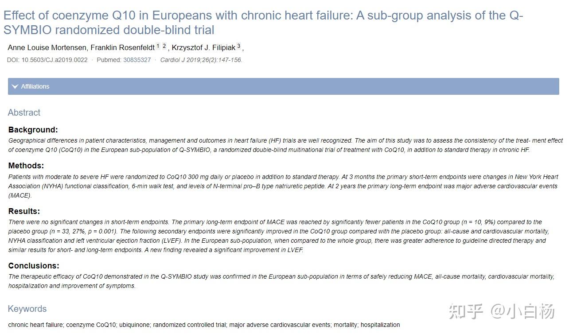Image resolution: width=569 pixels, height=334 pixels.
Task: Select author Krzysztof J. Filipiak
Action: pyautogui.click(x=203, y=47)
